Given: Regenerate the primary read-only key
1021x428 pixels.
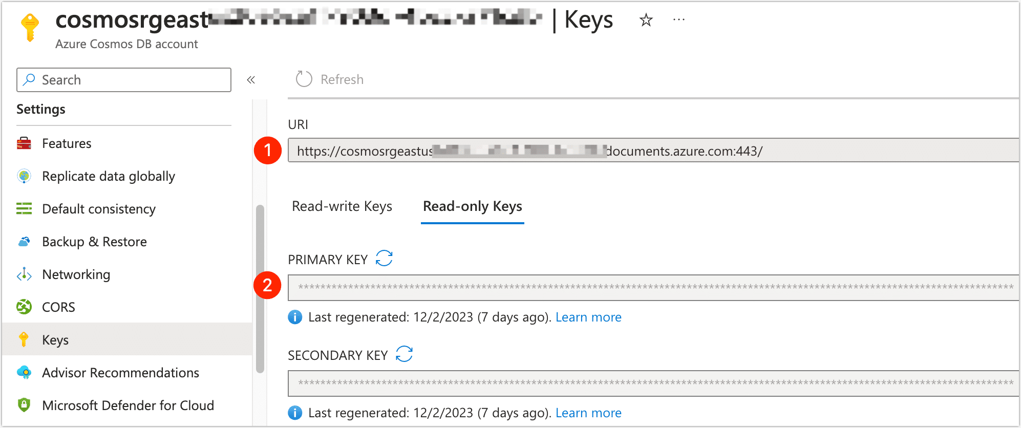Looking at the screenshot, I should [384, 259].
